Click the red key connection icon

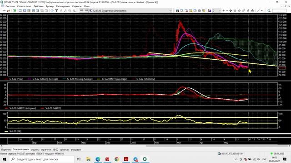pos(8,10)
